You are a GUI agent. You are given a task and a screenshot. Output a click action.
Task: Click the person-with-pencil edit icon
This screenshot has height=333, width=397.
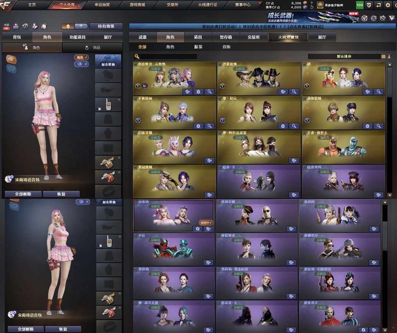coord(35,26)
